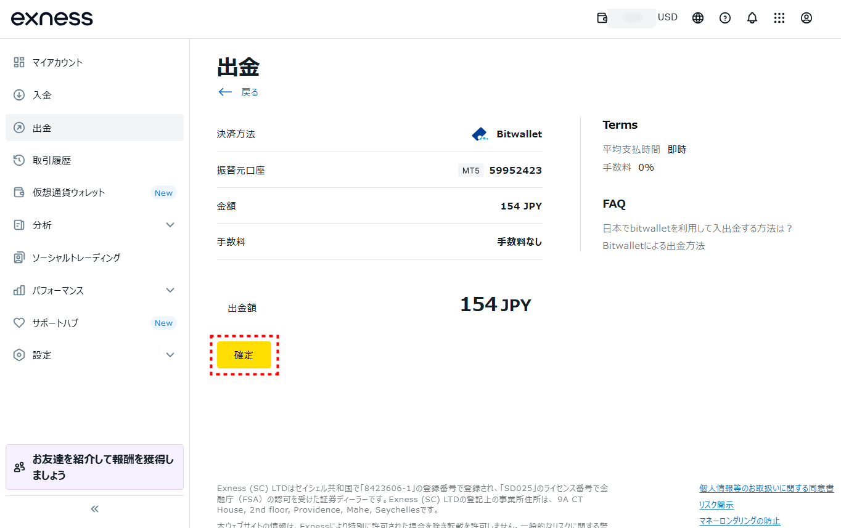Select 出金 in the sidebar
This screenshot has width=841, height=528.
[95, 128]
